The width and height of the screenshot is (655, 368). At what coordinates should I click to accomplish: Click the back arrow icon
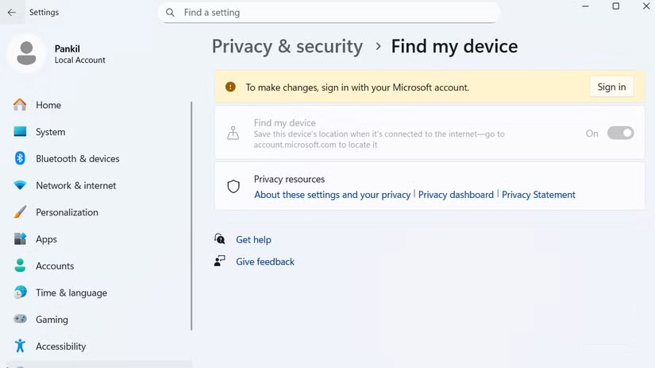click(x=11, y=13)
